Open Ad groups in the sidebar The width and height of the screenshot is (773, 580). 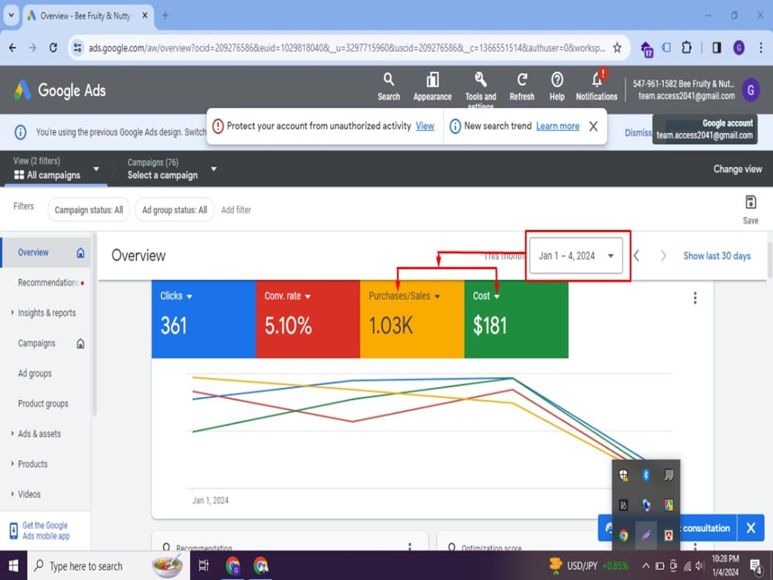tap(35, 374)
